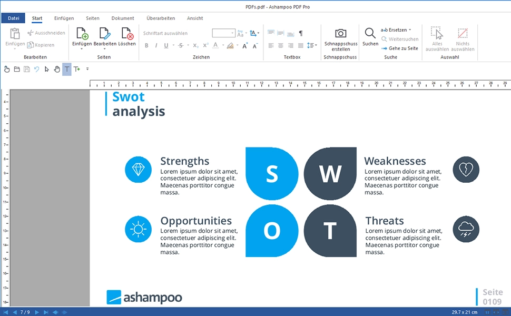Image resolution: width=511 pixels, height=316 pixels.
Task: Switch to the Überarbeiten ribbon tab
Action: pos(161,17)
